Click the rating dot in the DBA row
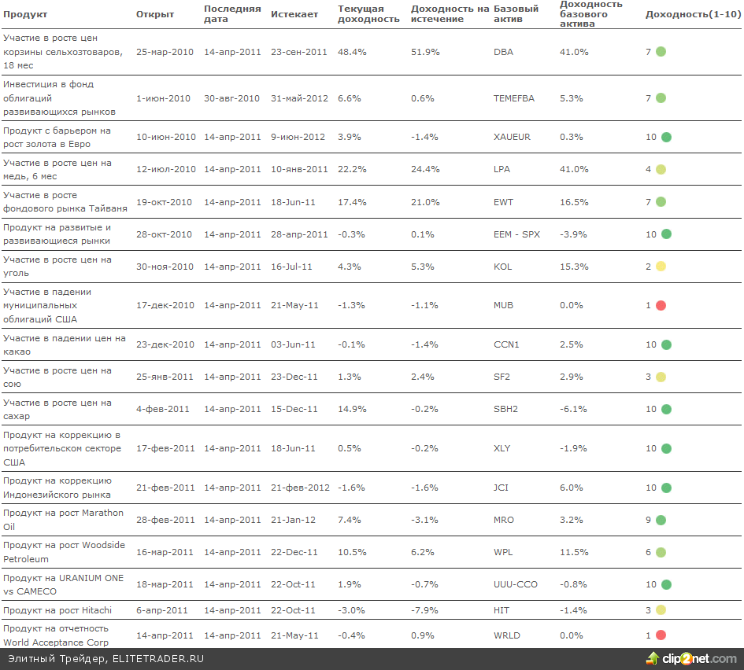This screenshot has width=744, height=670. (661, 52)
